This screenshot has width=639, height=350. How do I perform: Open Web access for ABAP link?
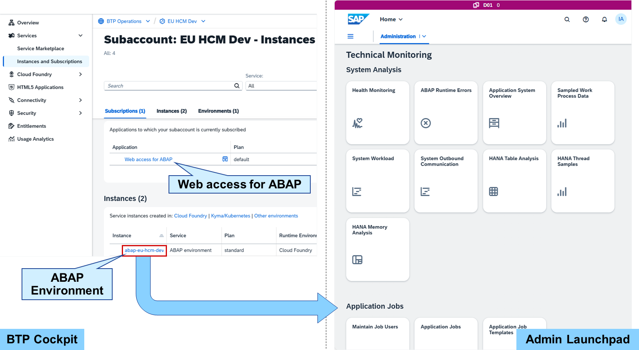pos(149,159)
